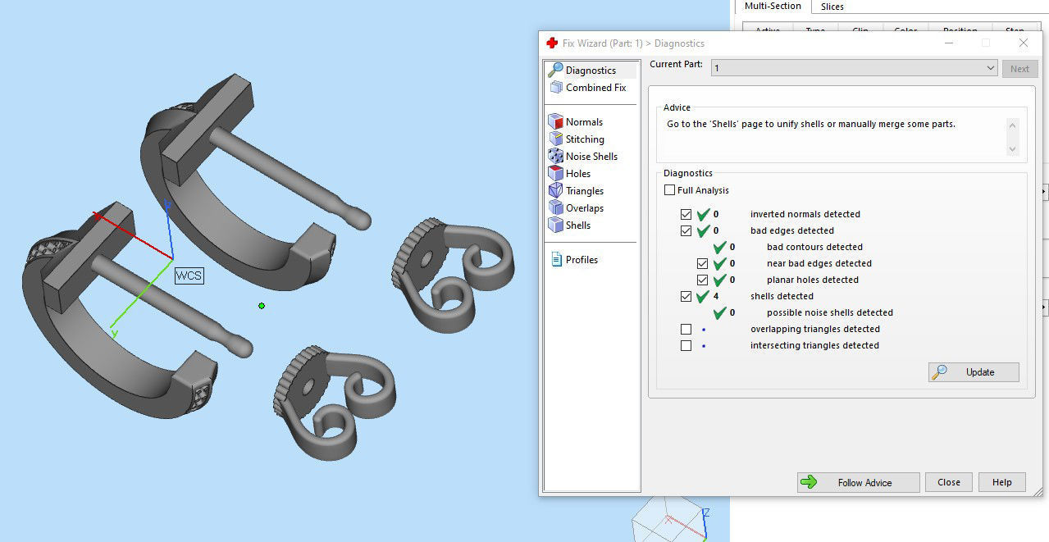Click the Follow Advice button
The height and width of the screenshot is (542, 1049).
pos(858,482)
